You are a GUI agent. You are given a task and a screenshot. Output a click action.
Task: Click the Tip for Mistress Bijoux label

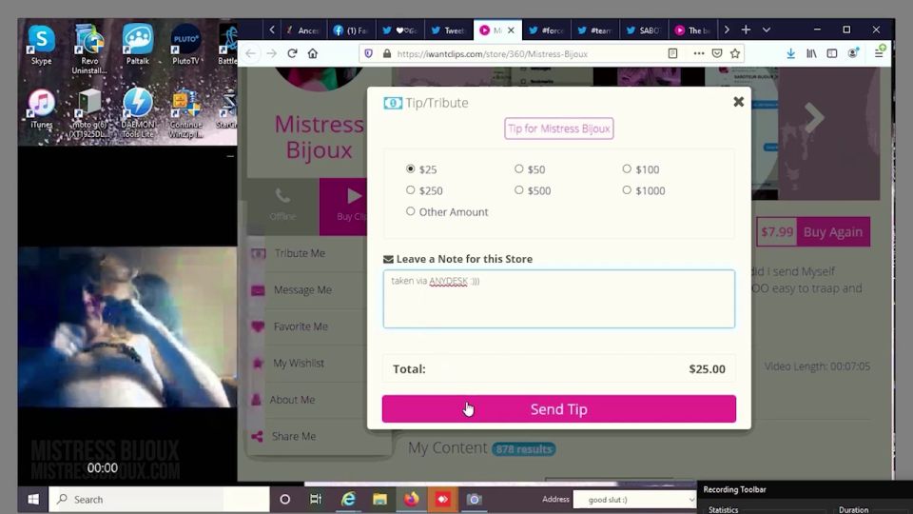tap(559, 128)
